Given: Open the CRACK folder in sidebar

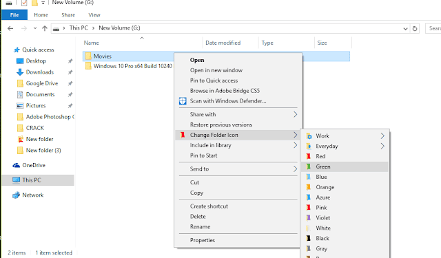Looking at the screenshot, I should pyautogui.click(x=35, y=128).
